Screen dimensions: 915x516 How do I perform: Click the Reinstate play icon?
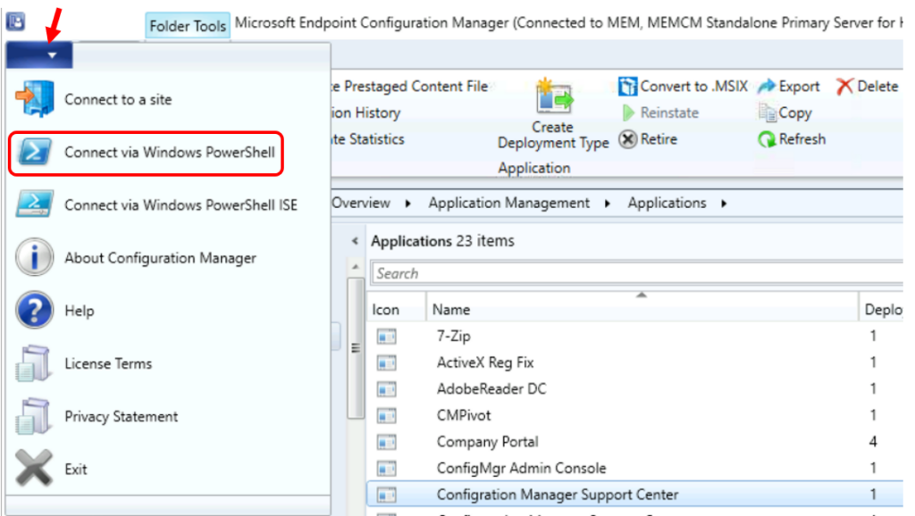pos(628,112)
